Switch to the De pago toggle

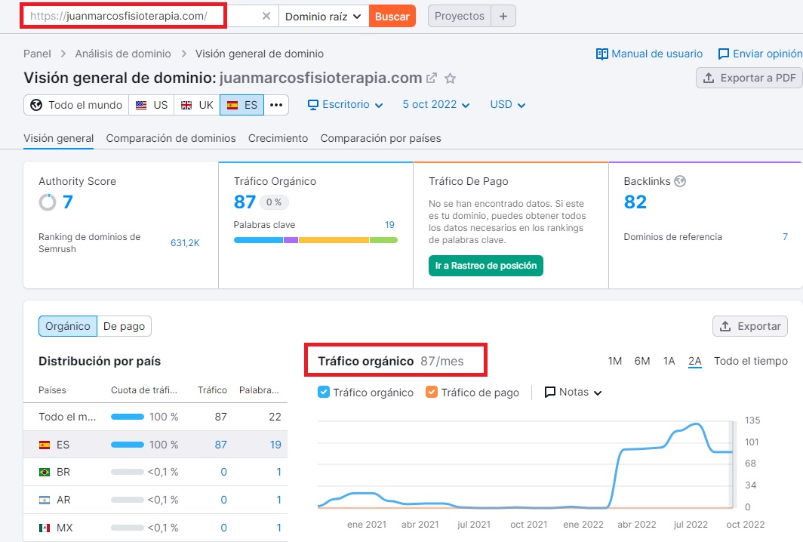pos(124,326)
